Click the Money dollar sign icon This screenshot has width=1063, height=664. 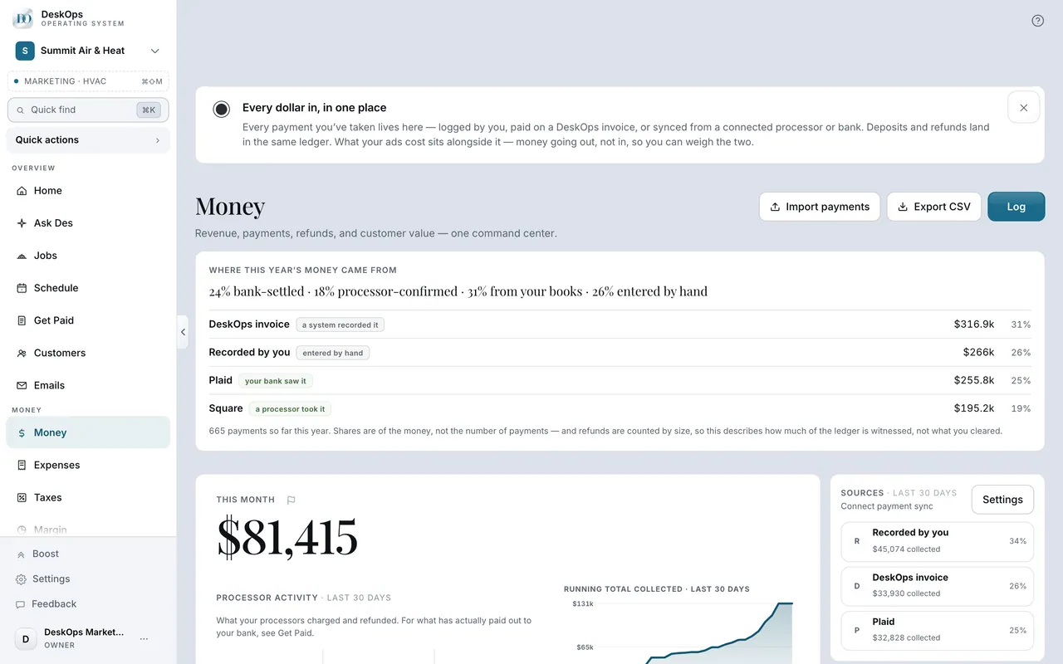click(x=22, y=433)
